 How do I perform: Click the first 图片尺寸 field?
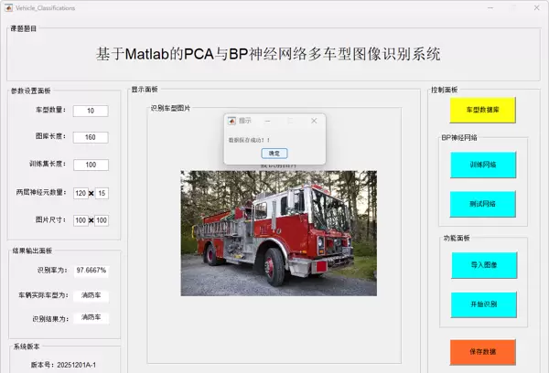tap(81, 220)
